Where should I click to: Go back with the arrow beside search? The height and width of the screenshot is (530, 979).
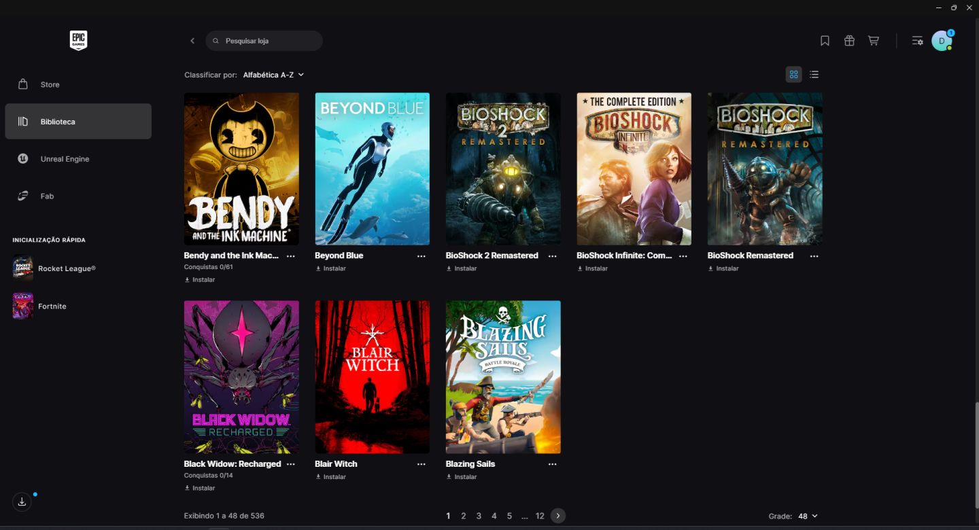(x=192, y=41)
